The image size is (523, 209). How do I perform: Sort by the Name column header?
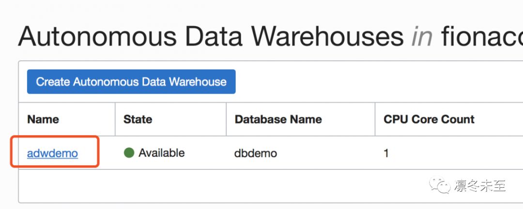(x=43, y=119)
